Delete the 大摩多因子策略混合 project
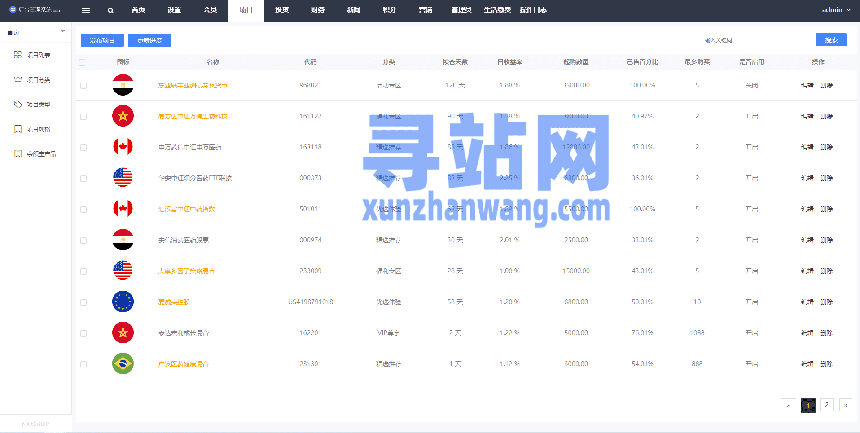 coord(826,271)
